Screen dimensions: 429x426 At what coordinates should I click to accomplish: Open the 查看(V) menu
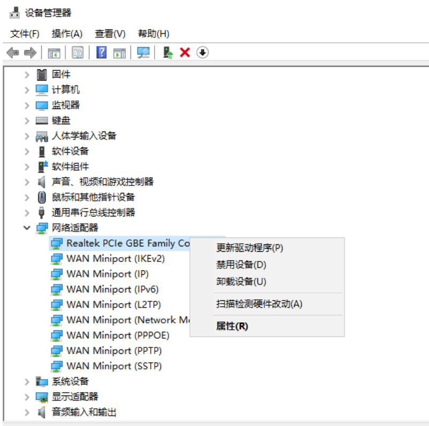pyautogui.click(x=110, y=34)
